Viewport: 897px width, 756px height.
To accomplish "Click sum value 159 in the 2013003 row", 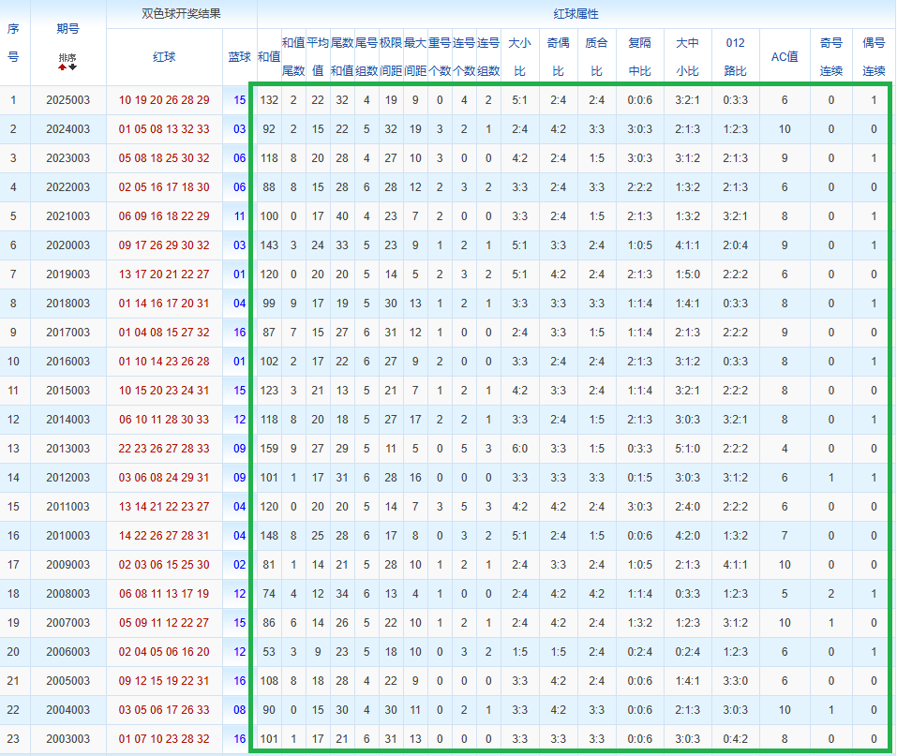I will point(269,449).
